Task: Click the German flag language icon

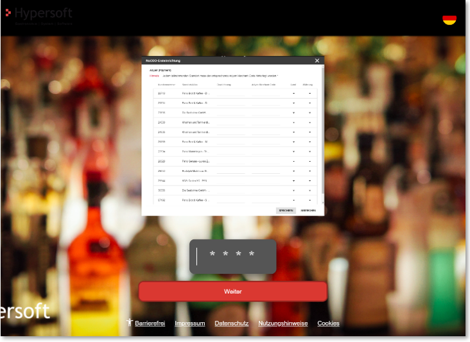Action: click(449, 19)
